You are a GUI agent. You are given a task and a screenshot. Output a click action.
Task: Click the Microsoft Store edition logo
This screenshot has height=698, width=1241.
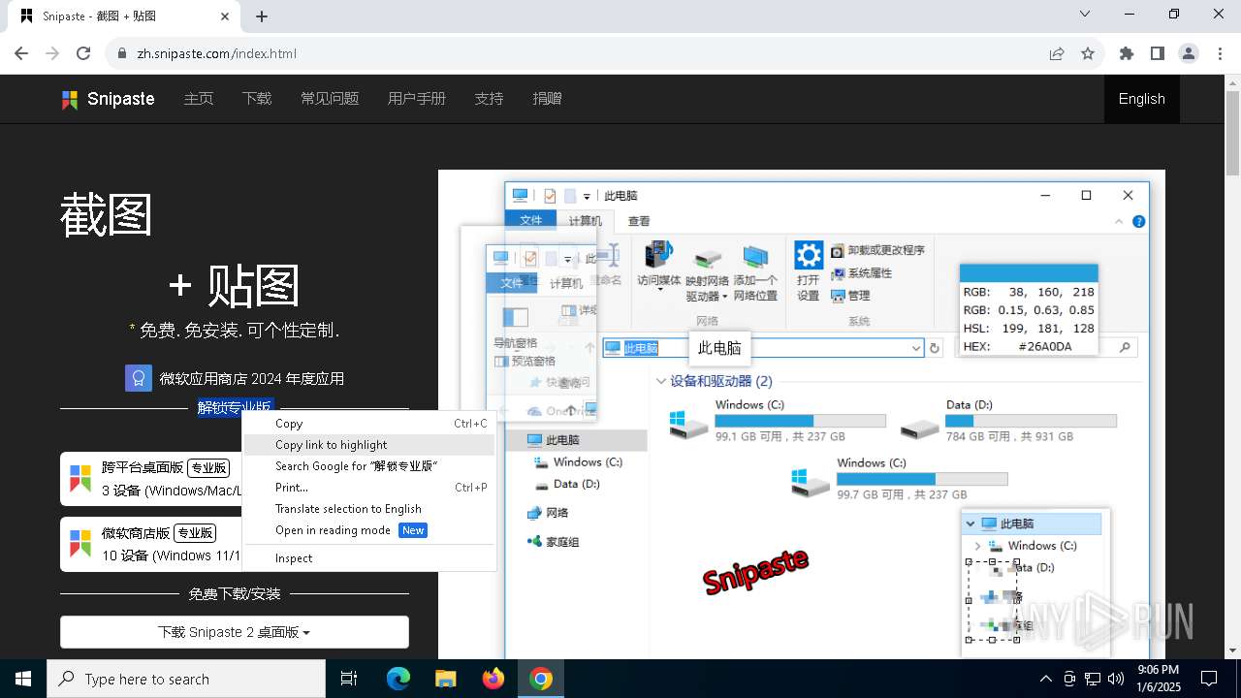[80, 544]
